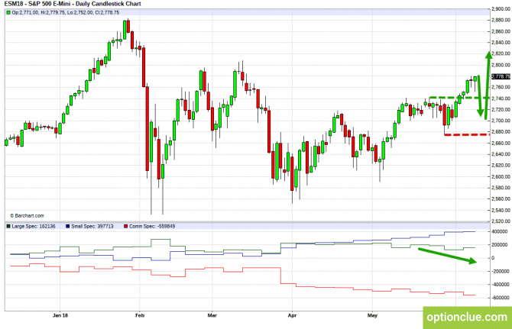The image size is (512, 329).
Task: Click the 2,720.00 price axis label
Action: coord(501,110)
